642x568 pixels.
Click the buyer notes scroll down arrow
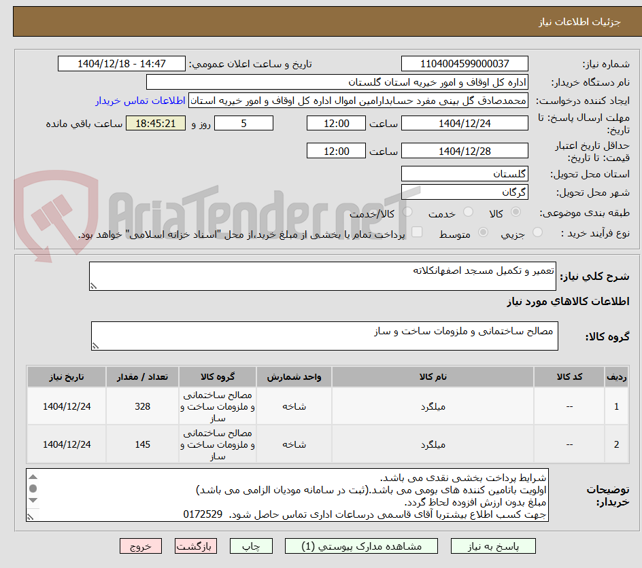click(33, 501)
